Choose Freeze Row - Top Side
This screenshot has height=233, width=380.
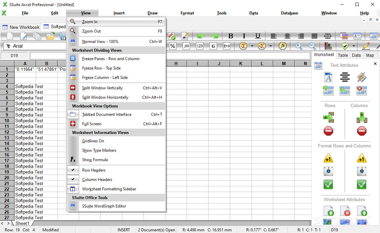(116, 68)
